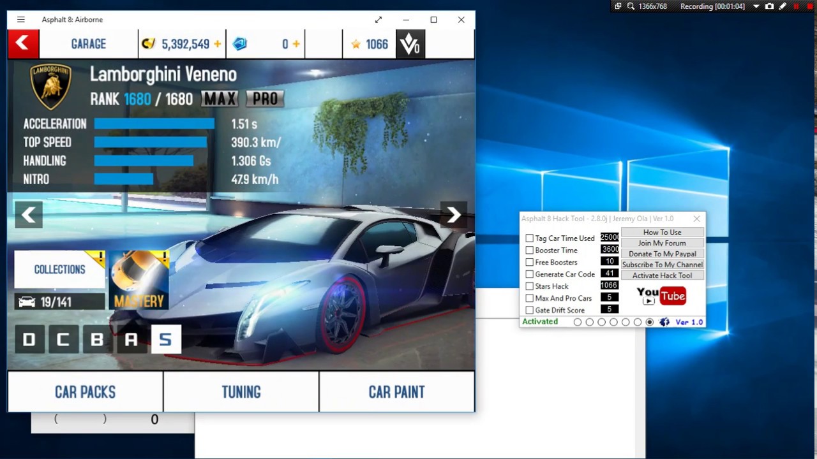Screen dimensions: 817x459
Task: Open the Tuning screen
Action: pyautogui.click(x=241, y=392)
